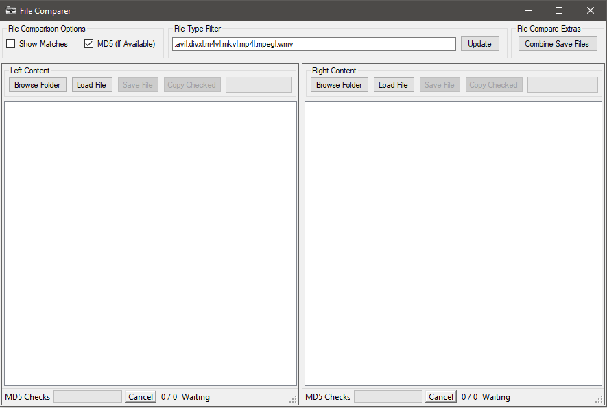Uncheck the MD5 (If Available) option
Image resolution: width=607 pixels, height=408 pixels.
(x=89, y=44)
